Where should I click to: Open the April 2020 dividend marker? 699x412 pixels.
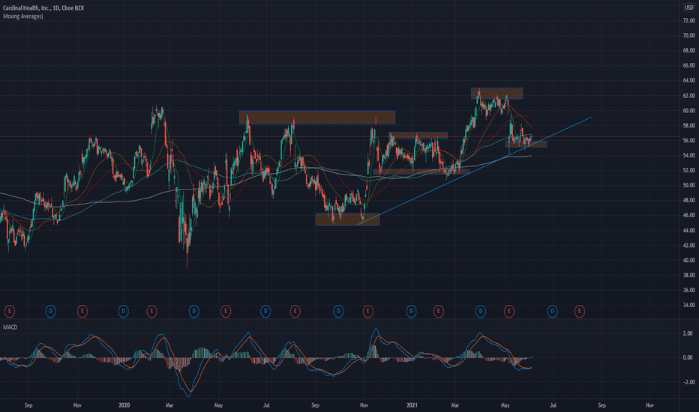(x=193, y=311)
